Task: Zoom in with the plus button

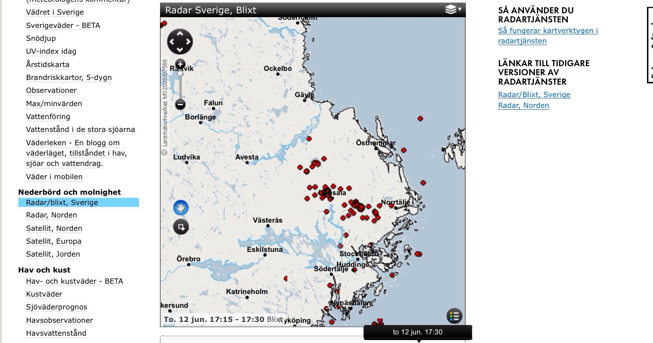Action: (180, 64)
